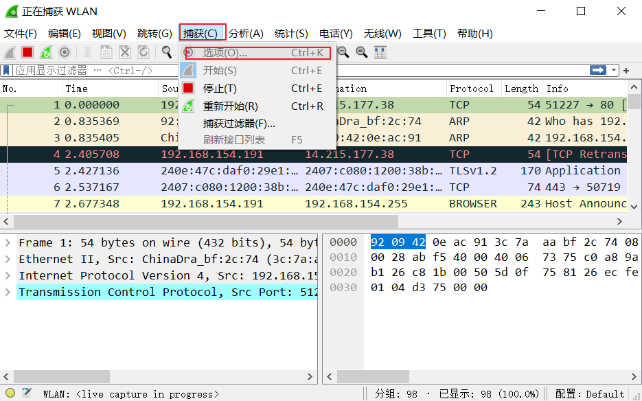Click the green restart icon in the 重新开始(R) menu entry

188,106
